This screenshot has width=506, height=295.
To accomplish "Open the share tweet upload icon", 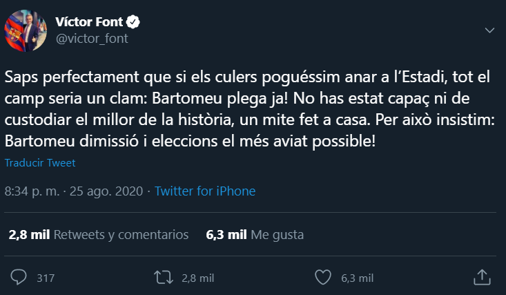I will (x=482, y=277).
